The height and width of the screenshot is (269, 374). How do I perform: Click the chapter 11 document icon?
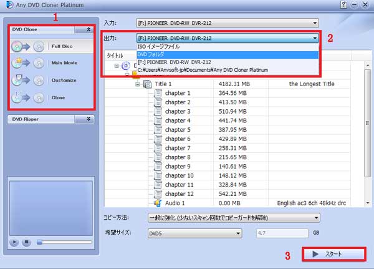click(x=158, y=185)
